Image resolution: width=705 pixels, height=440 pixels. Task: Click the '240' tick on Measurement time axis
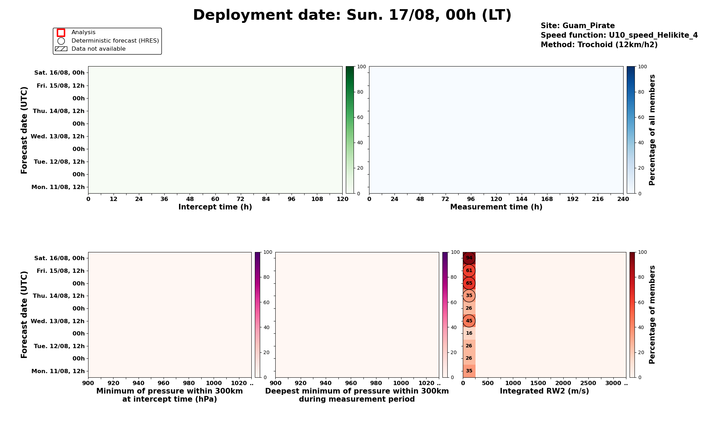pyautogui.click(x=623, y=199)
